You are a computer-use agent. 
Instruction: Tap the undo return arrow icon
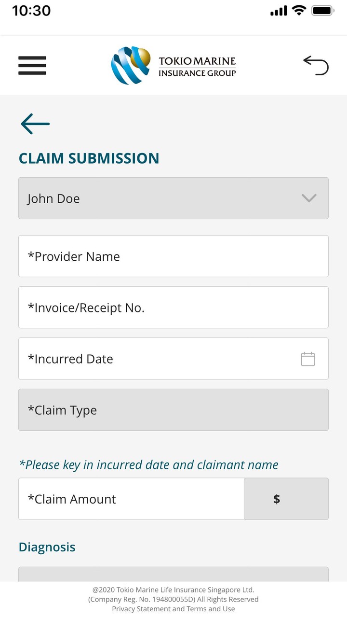point(316,66)
